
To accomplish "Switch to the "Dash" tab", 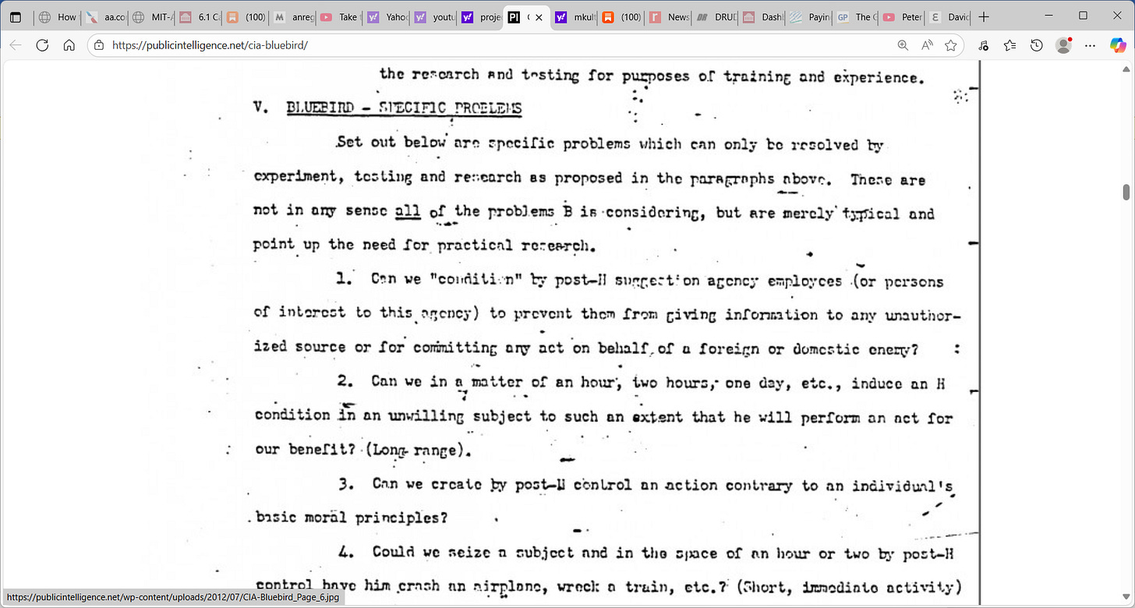I will 760,16.
